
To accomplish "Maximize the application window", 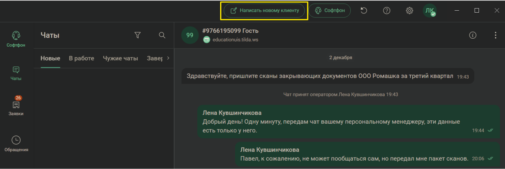I will (477, 11).
